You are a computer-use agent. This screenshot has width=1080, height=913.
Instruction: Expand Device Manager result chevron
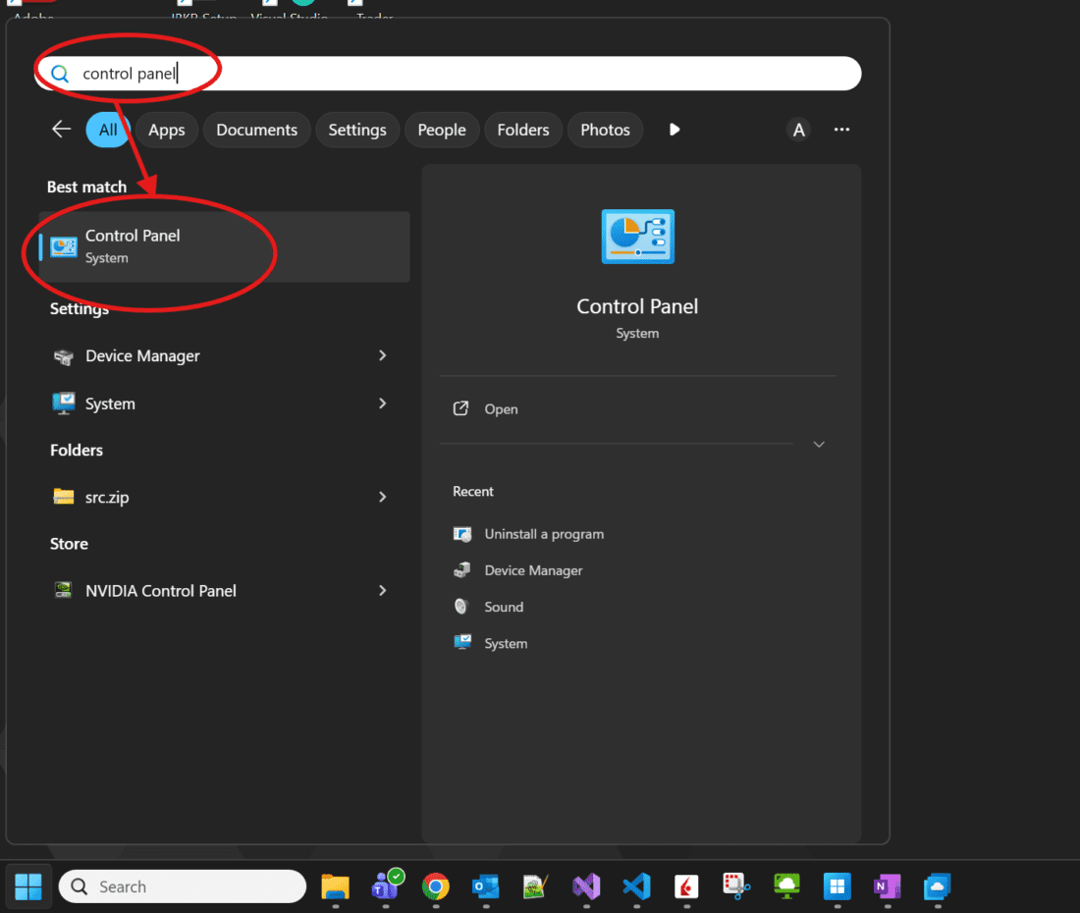click(382, 355)
